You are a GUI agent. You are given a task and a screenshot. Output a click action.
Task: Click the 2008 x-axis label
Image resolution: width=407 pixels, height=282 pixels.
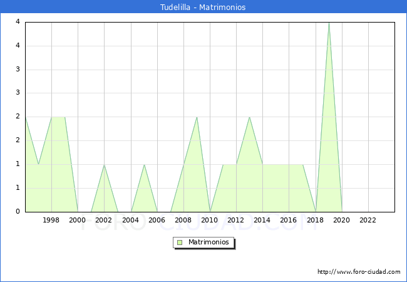[183, 220]
